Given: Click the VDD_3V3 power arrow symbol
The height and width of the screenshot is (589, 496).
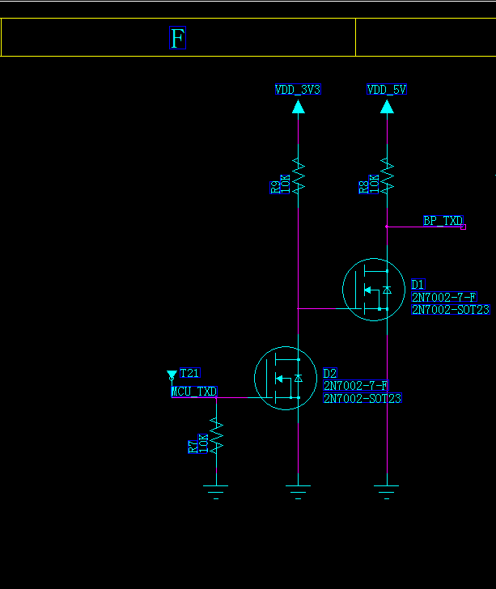Looking at the screenshot, I should (299, 107).
